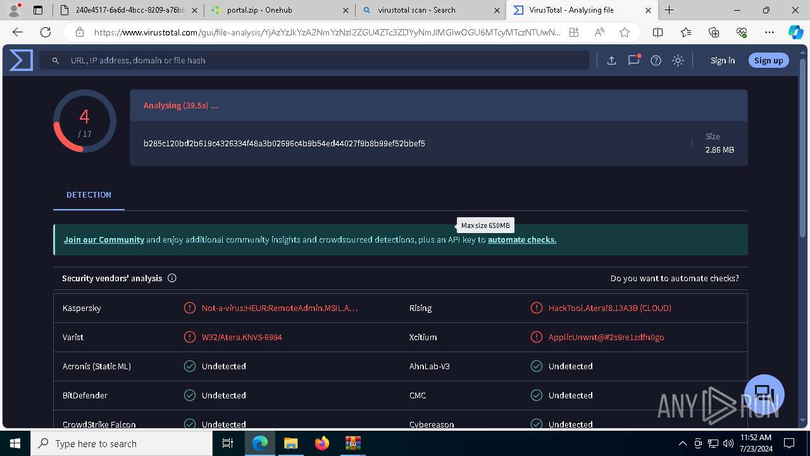The width and height of the screenshot is (810, 456).
Task: Click the search magnifier icon in VirusTotal
Action: coord(56,60)
